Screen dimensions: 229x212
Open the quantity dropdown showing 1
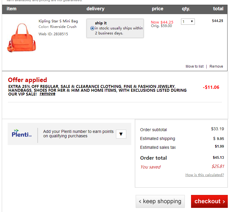(x=188, y=21)
